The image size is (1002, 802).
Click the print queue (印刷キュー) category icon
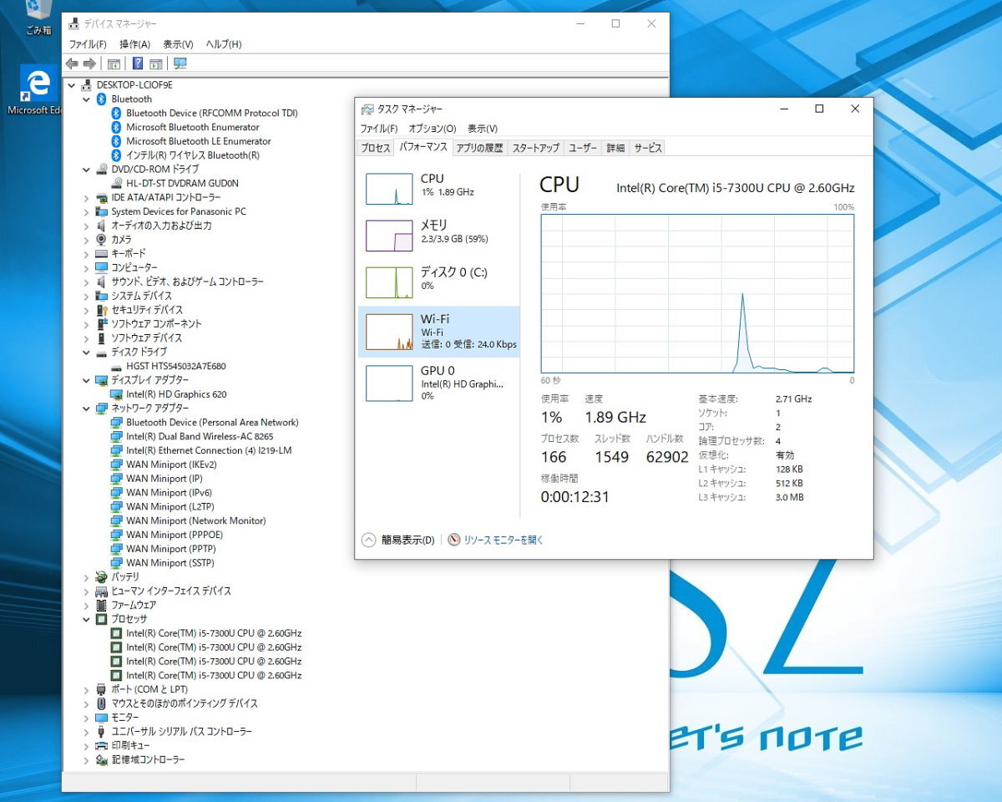pyautogui.click(x=102, y=745)
